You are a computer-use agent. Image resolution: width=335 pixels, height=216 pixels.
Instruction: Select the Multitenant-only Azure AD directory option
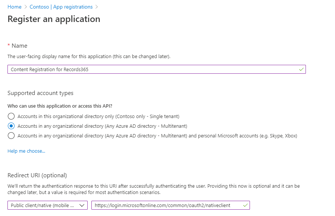click(11, 126)
